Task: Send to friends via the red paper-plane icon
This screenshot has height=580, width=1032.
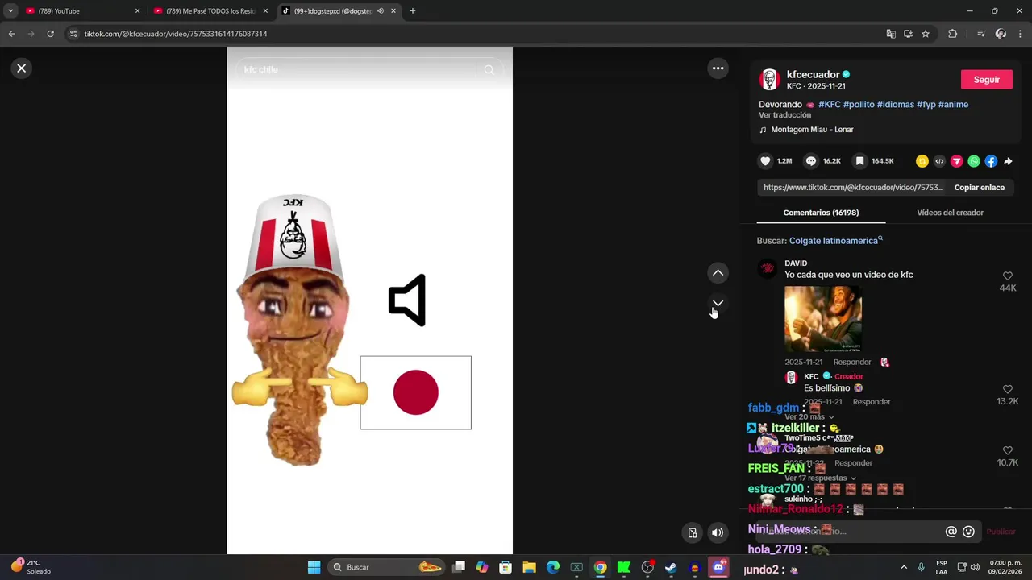Action: [x=956, y=161]
